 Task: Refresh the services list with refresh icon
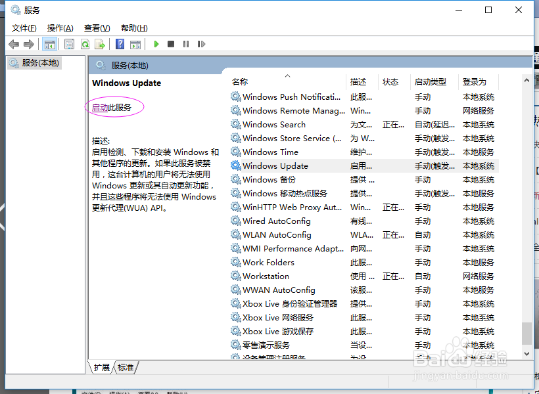point(85,44)
